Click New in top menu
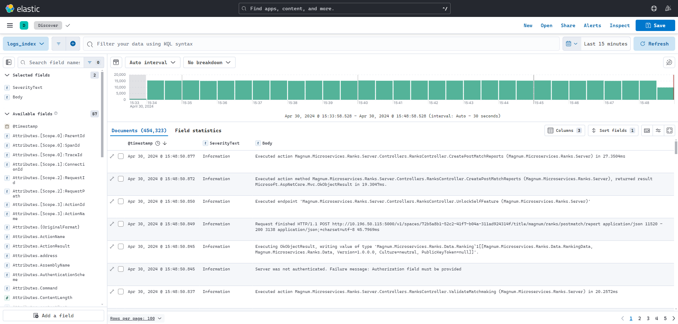Image resolution: width=678 pixels, height=324 pixels. [528, 25]
